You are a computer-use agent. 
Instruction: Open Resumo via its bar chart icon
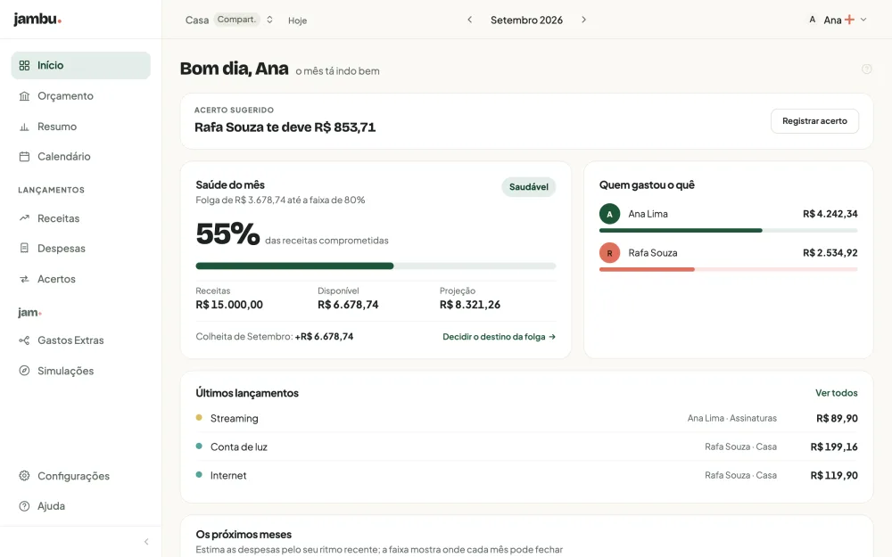24,127
